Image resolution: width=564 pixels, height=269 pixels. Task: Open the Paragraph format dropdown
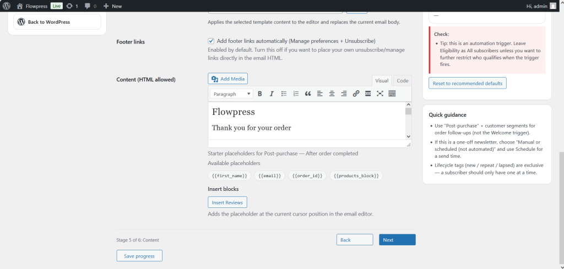click(x=232, y=94)
